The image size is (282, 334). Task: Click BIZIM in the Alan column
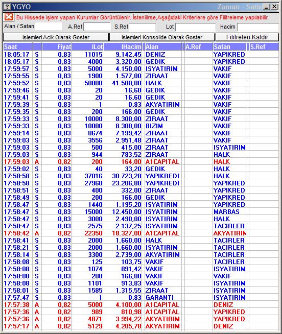coord(154,126)
